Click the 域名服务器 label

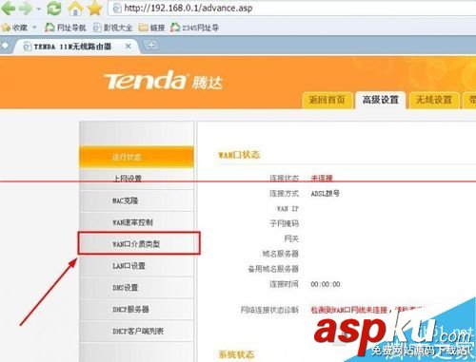[x=281, y=254]
